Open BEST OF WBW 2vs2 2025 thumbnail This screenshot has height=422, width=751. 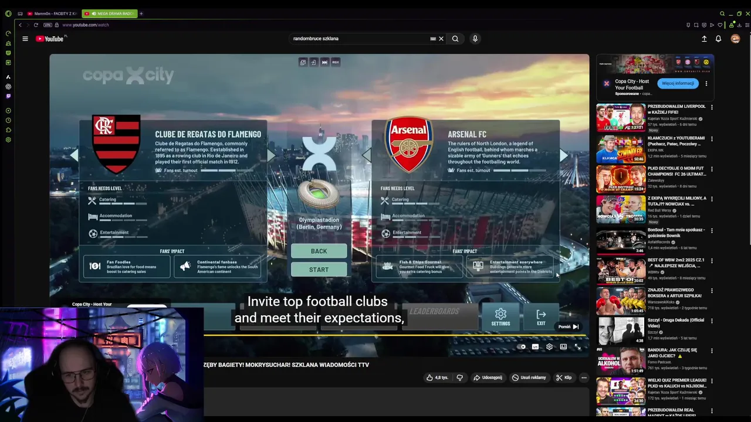(x=621, y=271)
